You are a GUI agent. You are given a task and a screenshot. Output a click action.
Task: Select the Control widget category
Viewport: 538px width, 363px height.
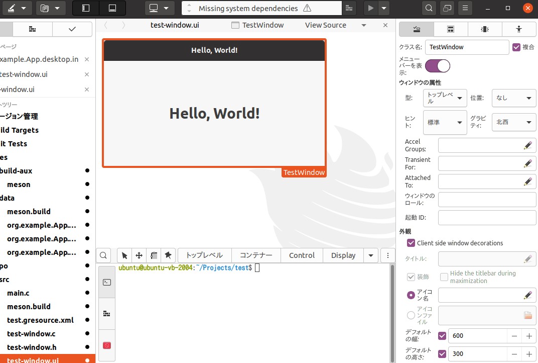click(x=302, y=255)
